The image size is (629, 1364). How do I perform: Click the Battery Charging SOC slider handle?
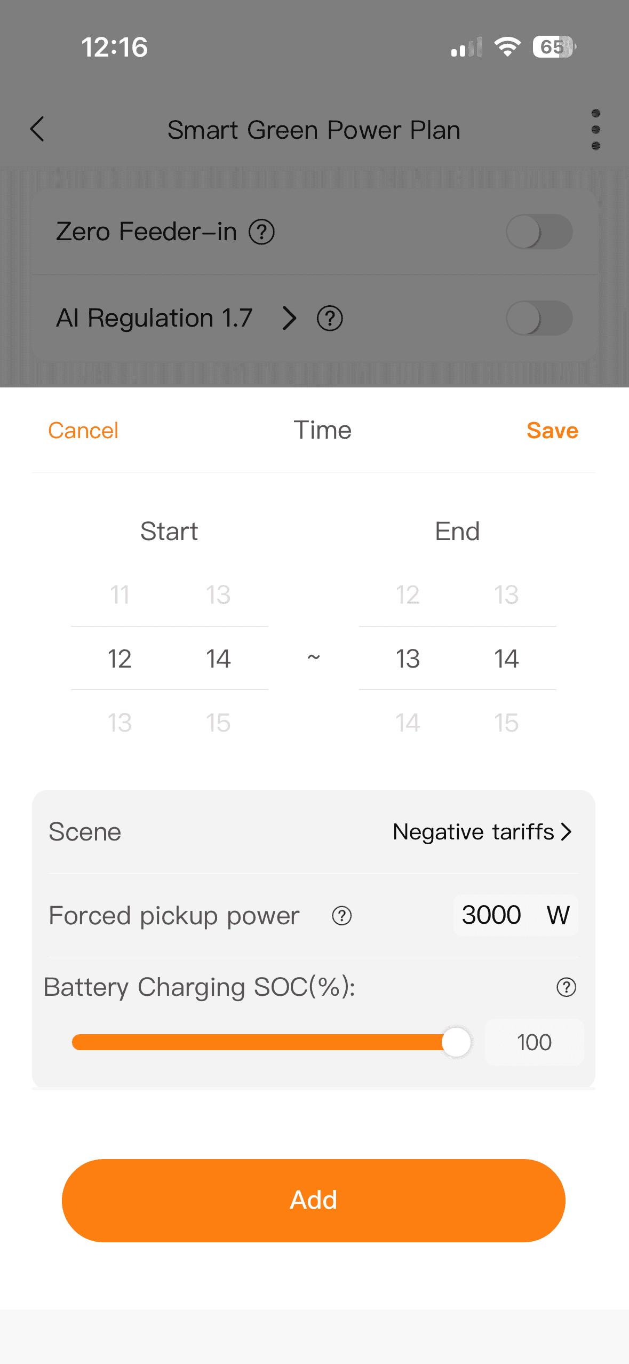456,1042
